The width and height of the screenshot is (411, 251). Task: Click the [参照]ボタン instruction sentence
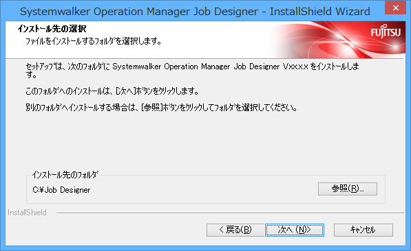click(161, 108)
